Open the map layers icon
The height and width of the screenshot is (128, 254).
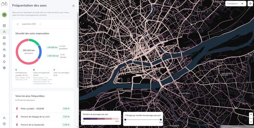[x=250, y=4]
